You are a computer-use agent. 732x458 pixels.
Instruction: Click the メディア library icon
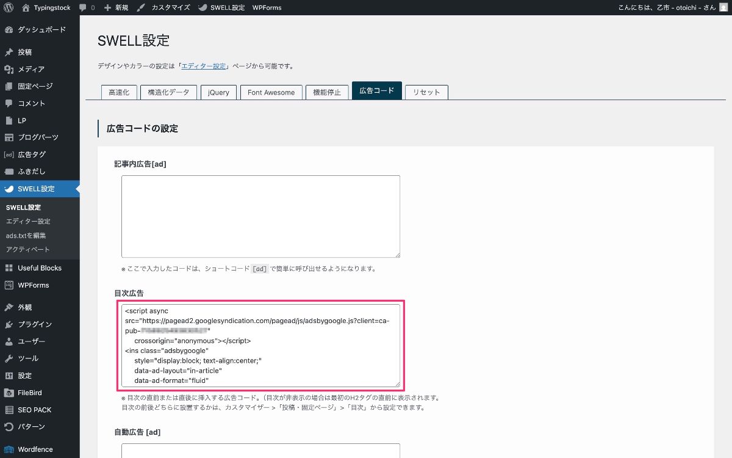(9, 69)
